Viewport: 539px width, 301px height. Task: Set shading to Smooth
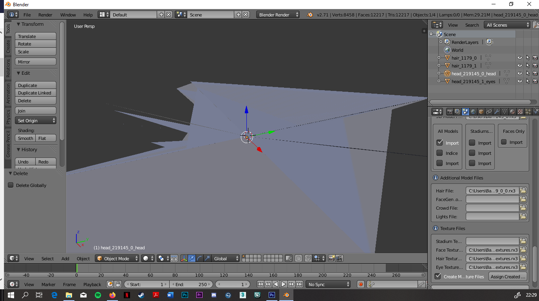pyautogui.click(x=25, y=138)
